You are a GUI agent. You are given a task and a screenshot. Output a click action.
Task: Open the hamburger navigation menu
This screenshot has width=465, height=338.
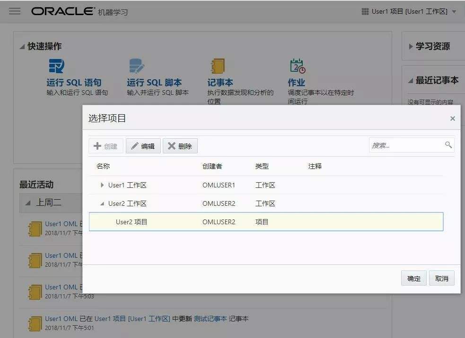15,11
